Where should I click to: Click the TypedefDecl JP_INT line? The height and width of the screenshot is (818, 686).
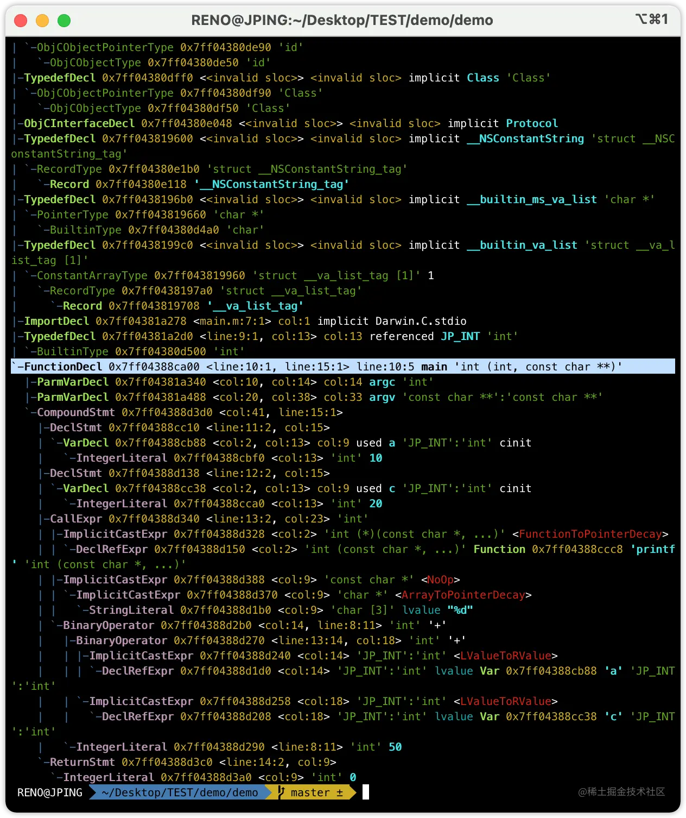(265, 336)
